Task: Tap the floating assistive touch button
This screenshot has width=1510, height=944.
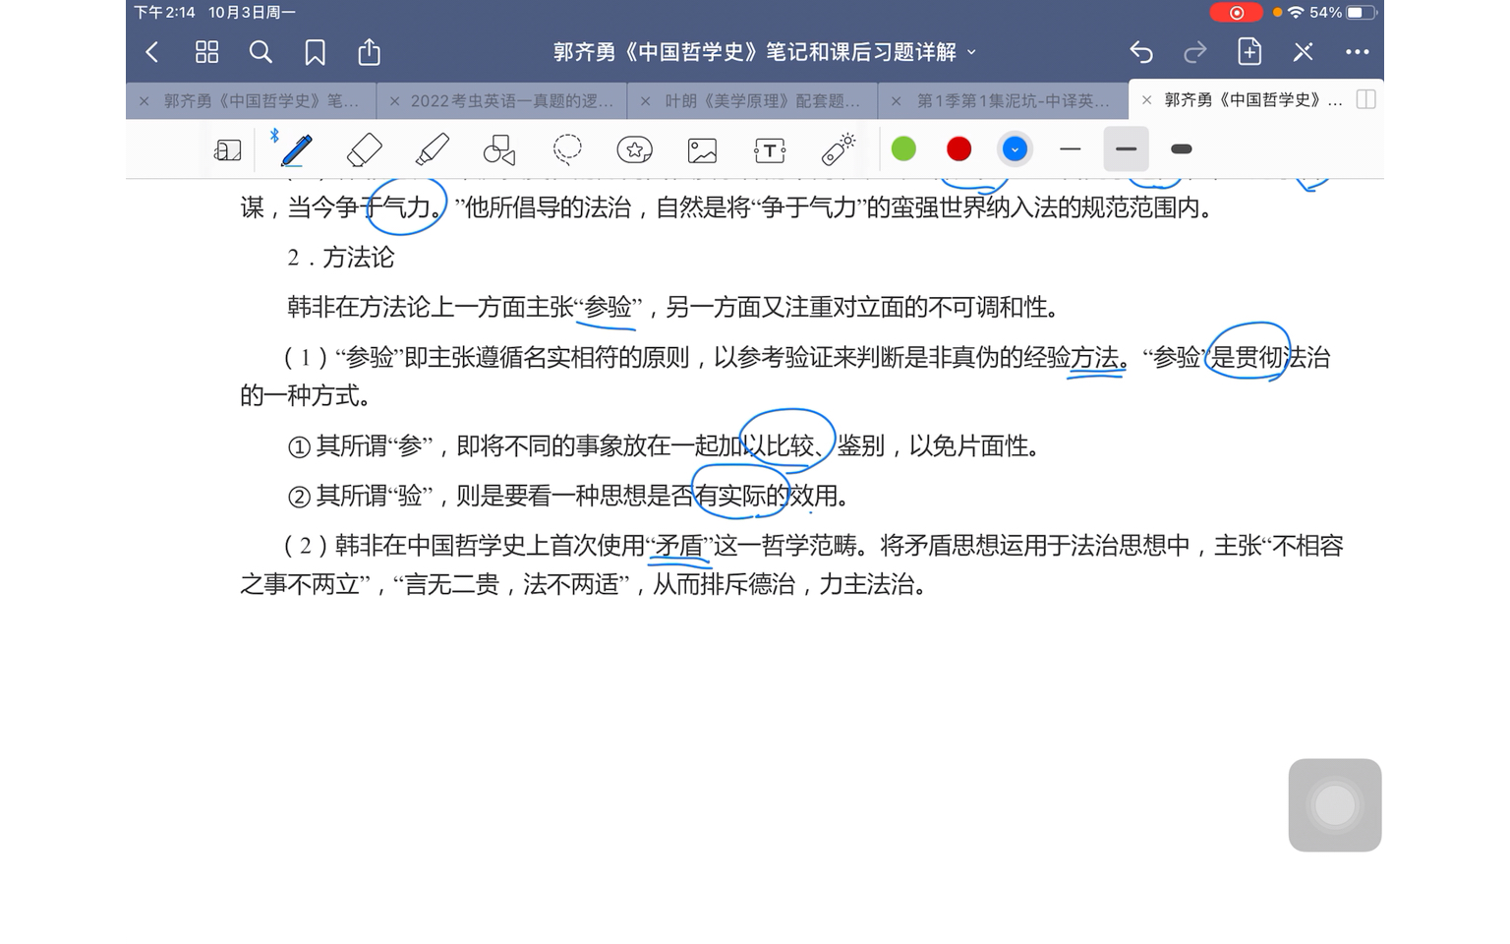Action: coord(1335,805)
